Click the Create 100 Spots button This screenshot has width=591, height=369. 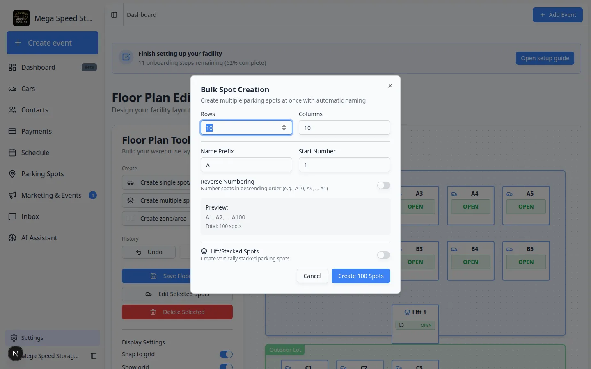[361, 276]
